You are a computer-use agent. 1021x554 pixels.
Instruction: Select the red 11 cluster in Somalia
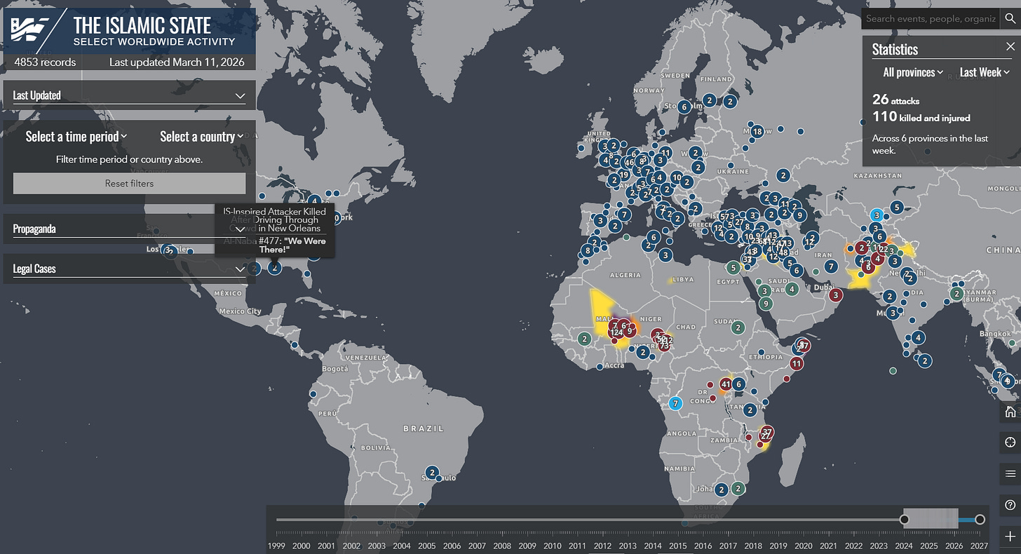tap(797, 364)
